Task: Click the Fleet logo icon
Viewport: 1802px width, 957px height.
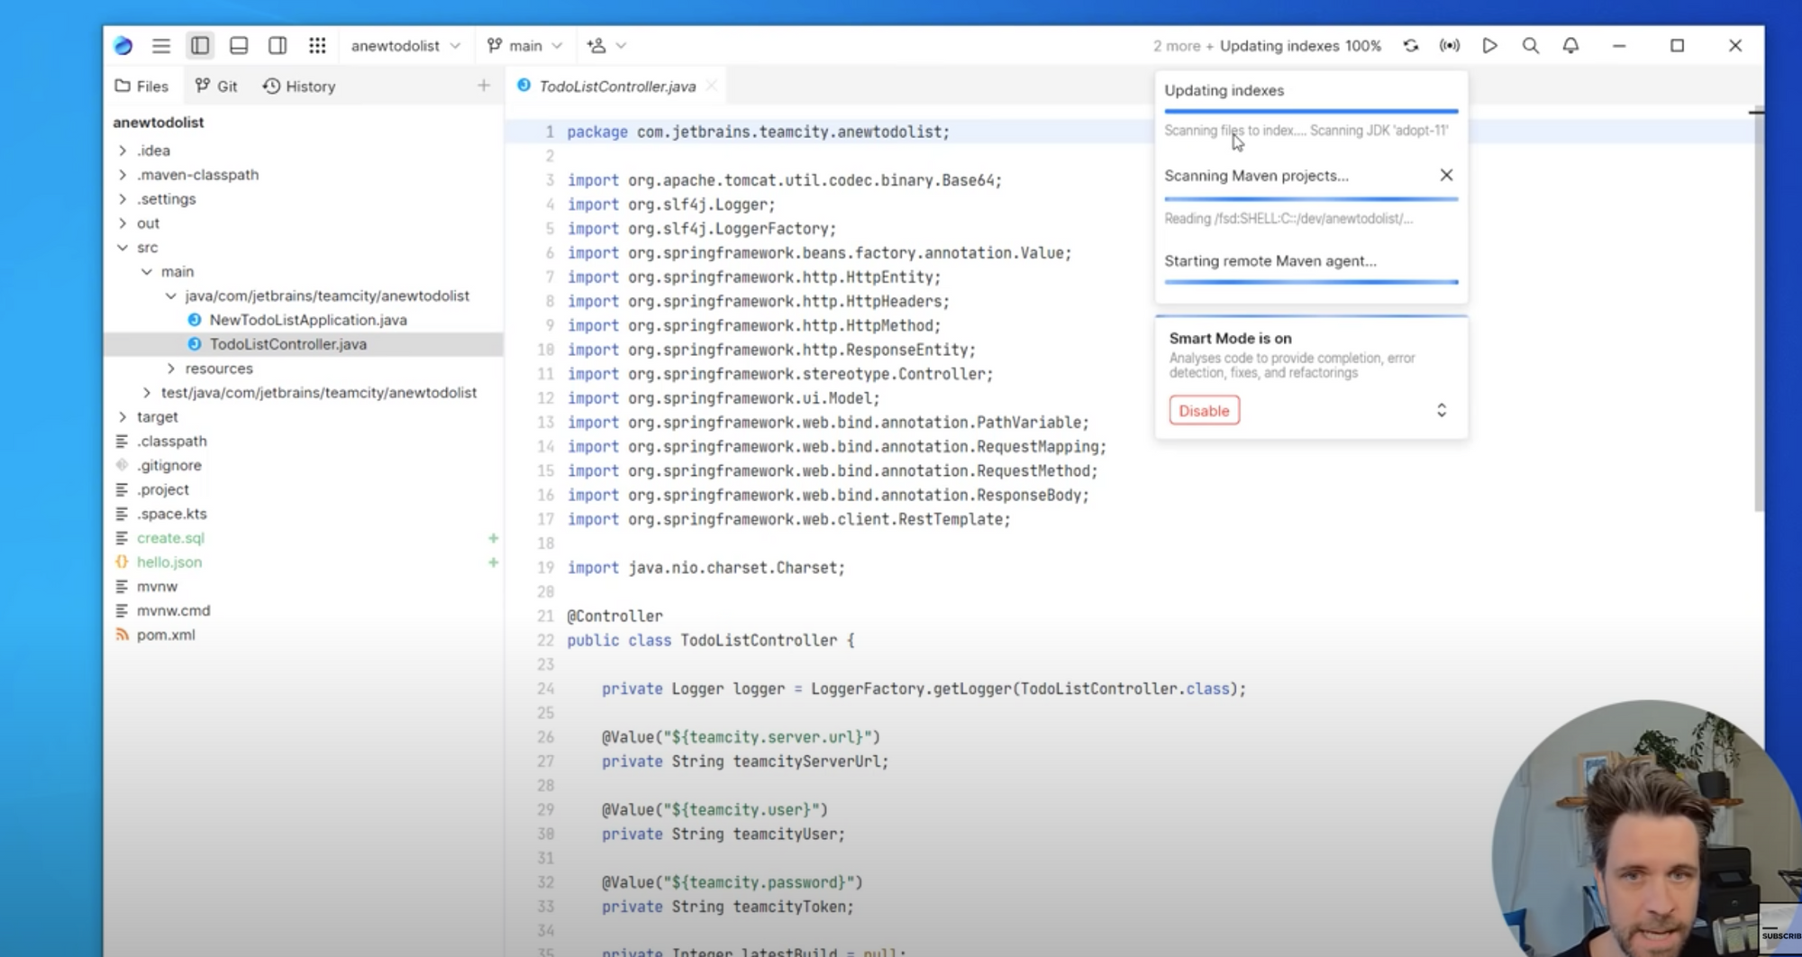Action: click(123, 45)
